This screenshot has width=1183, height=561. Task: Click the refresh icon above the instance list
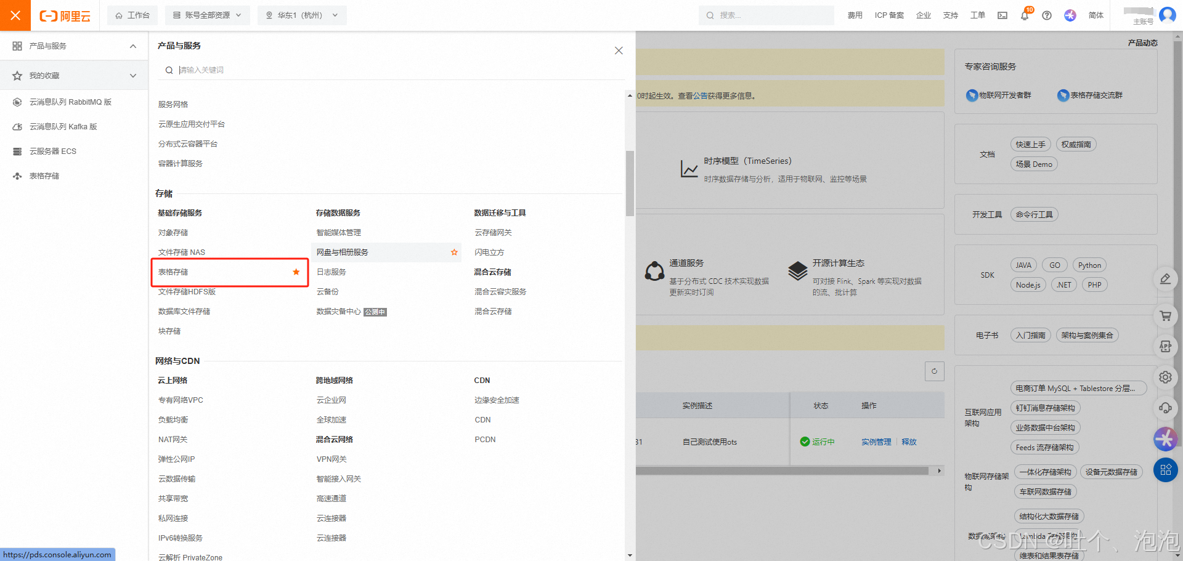934,371
